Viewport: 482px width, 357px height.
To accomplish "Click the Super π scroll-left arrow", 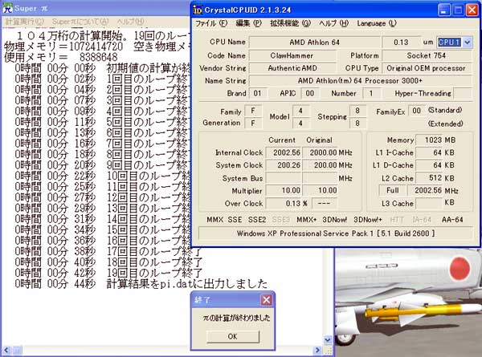I will pos(6,351).
